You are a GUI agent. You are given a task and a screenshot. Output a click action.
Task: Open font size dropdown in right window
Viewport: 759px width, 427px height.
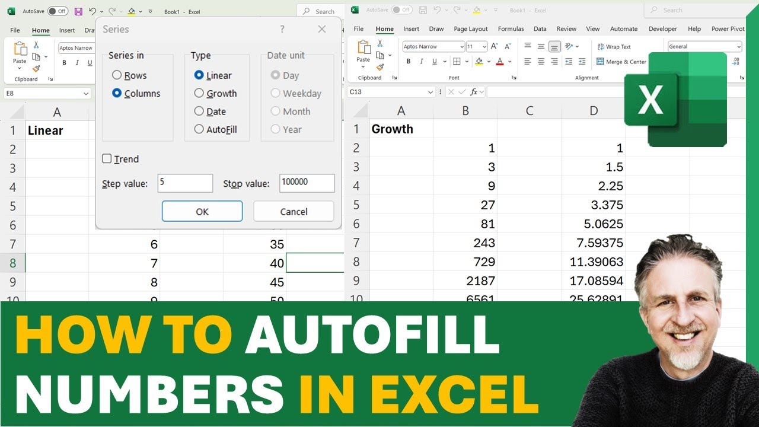pos(484,47)
